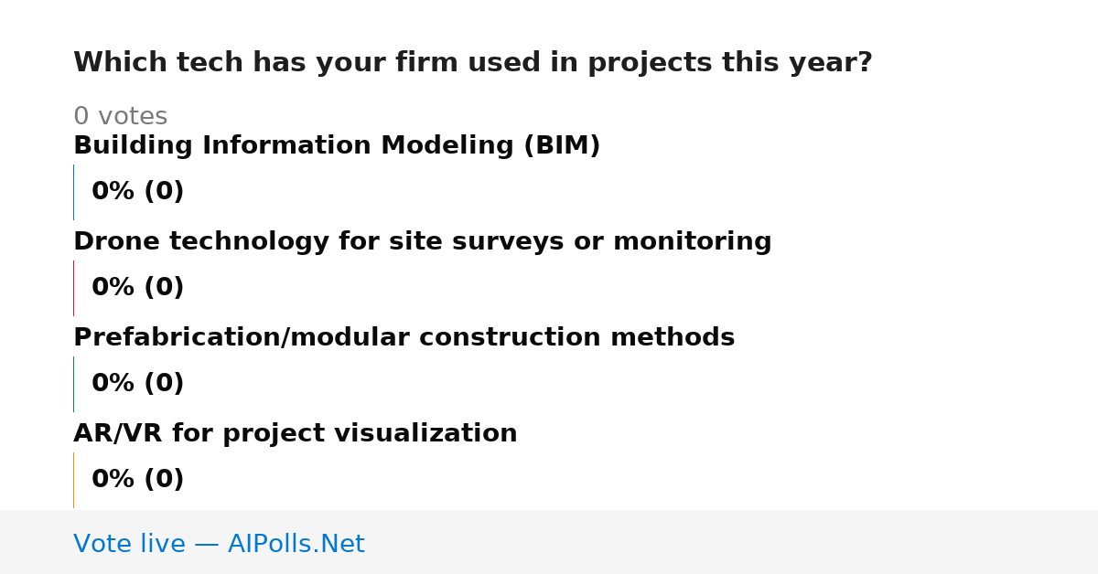The height and width of the screenshot is (574, 1098).
Task: Choose AR/VR for project visualization option
Action: pos(296,434)
